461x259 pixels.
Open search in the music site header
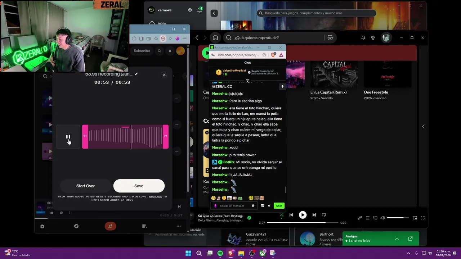tap(159, 51)
